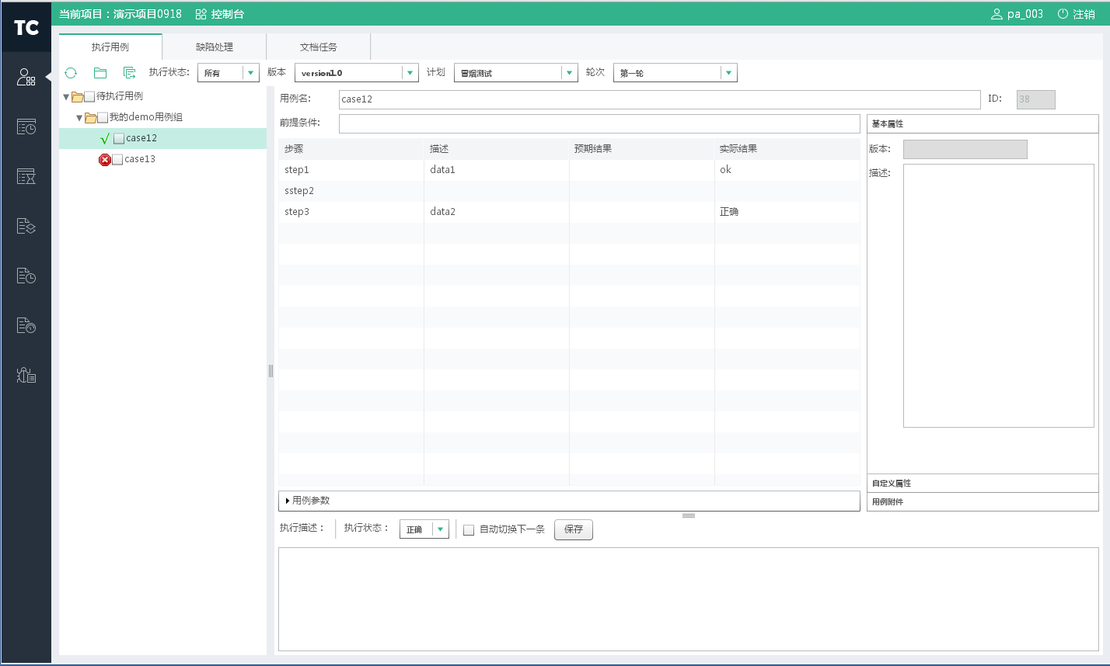The width and height of the screenshot is (1110, 666).
Task: Open the 轮次 第一轮 dropdown
Action: pos(728,73)
